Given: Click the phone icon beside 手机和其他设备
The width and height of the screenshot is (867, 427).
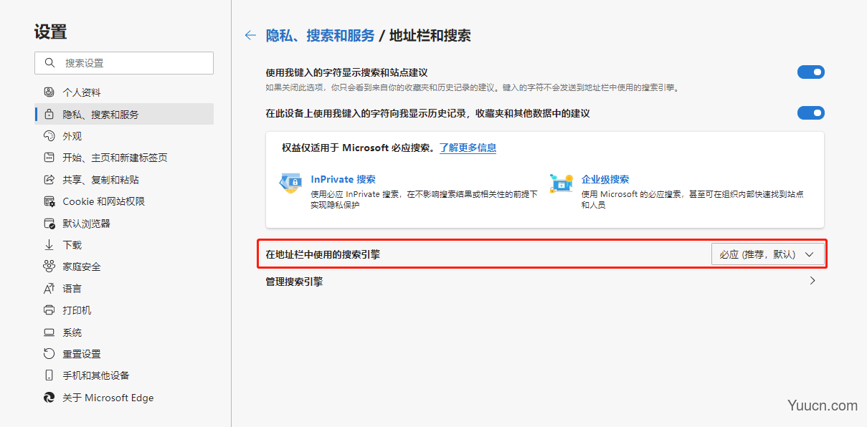Looking at the screenshot, I should click(49, 375).
